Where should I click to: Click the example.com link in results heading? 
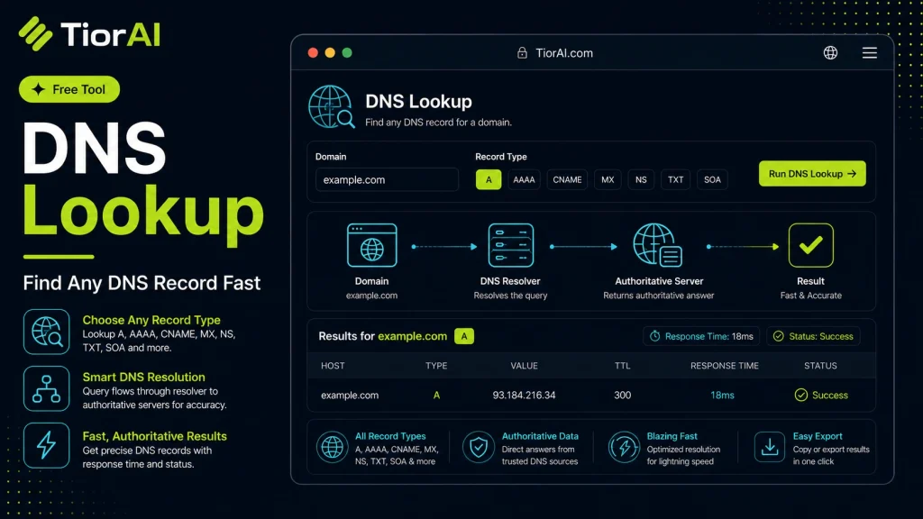click(412, 336)
